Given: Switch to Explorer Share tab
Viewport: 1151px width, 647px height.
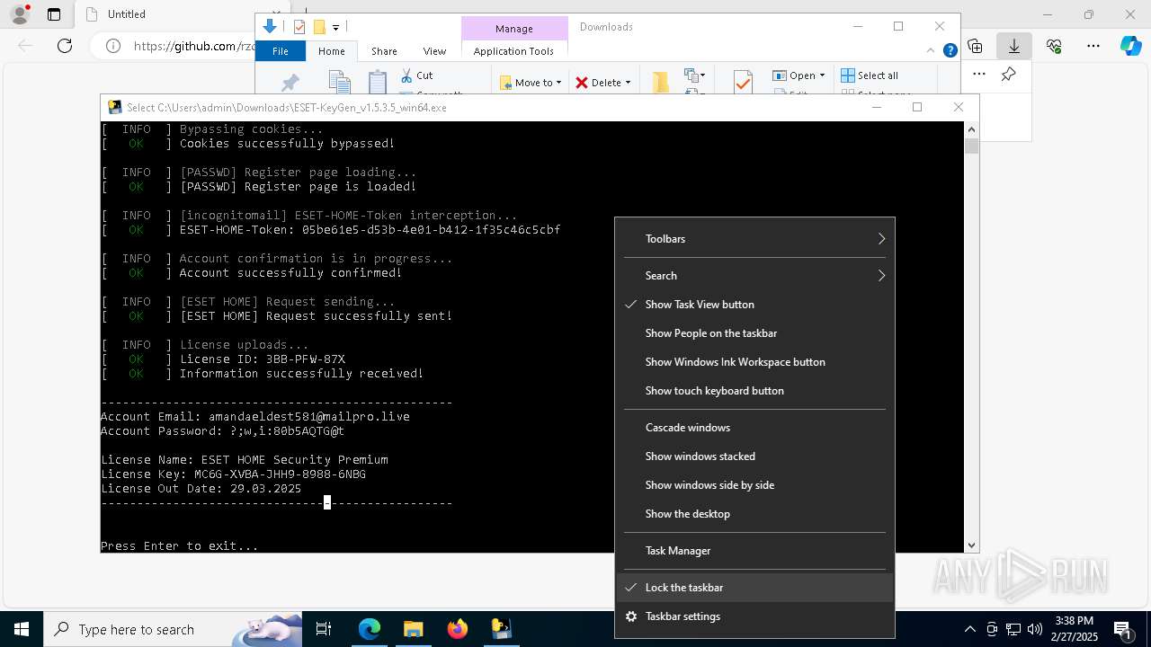Looking at the screenshot, I should click(x=384, y=51).
